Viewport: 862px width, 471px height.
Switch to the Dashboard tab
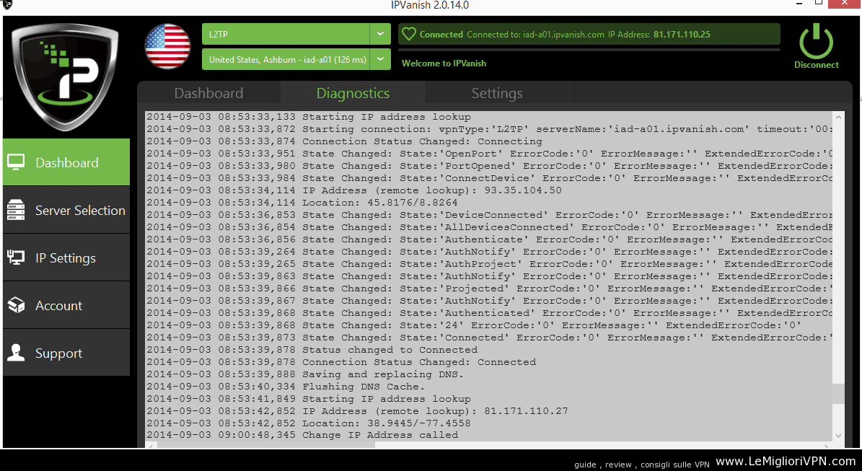[208, 93]
